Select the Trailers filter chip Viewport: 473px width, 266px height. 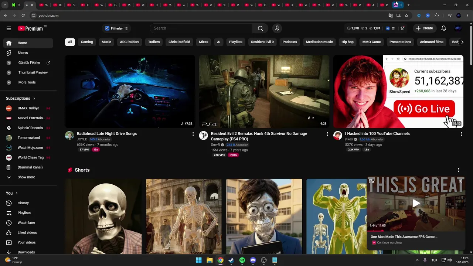click(154, 42)
